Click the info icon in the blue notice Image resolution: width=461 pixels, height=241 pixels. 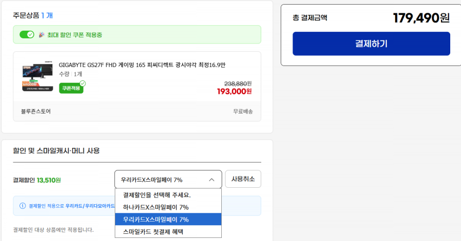23,206
